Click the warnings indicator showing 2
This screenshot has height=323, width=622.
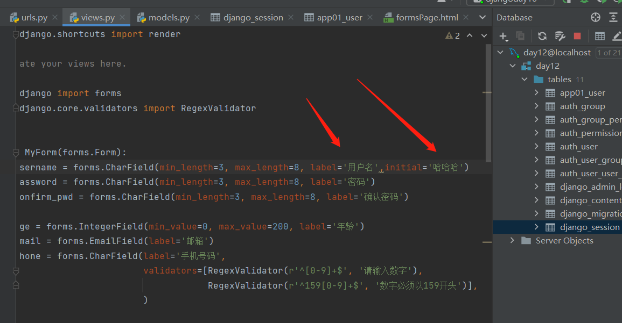tap(452, 35)
